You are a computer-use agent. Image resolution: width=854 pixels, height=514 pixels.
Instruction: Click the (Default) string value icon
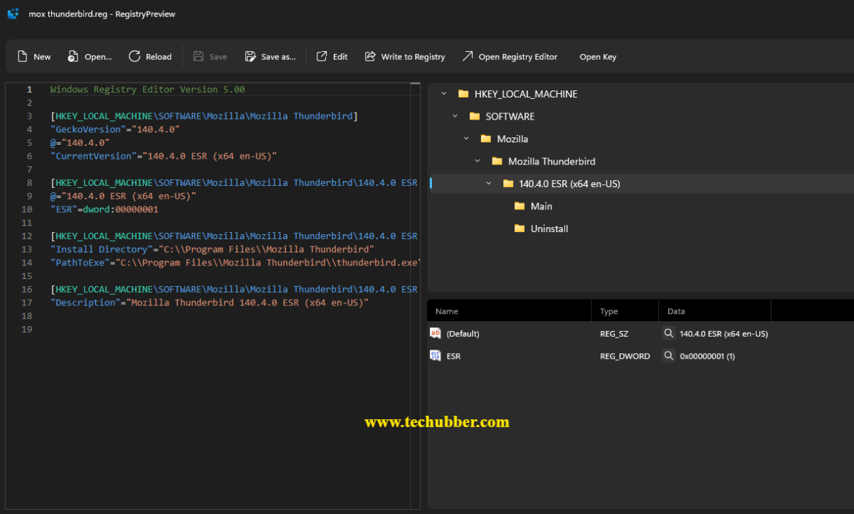(436, 333)
